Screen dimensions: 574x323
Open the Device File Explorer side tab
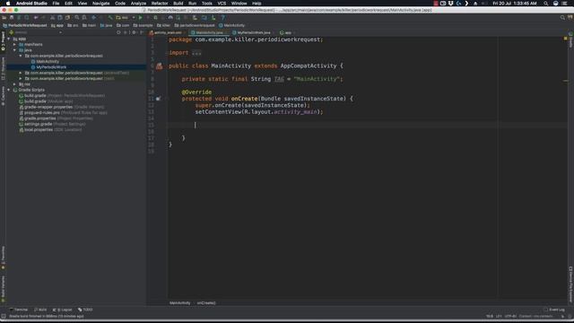click(x=570, y=284)
